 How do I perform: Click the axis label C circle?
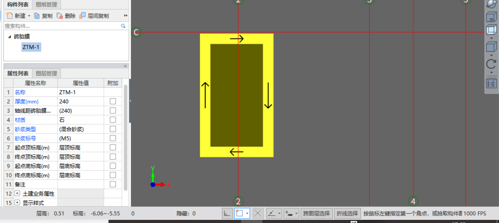click(136, 32)
